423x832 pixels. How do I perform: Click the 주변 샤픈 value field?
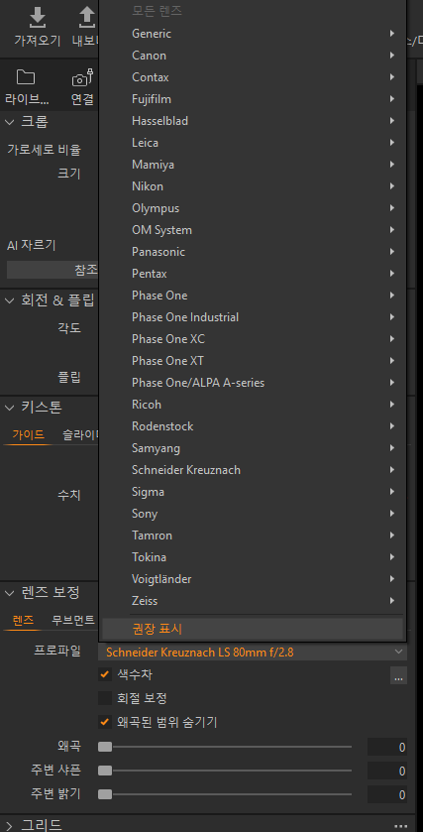(387, 771)
